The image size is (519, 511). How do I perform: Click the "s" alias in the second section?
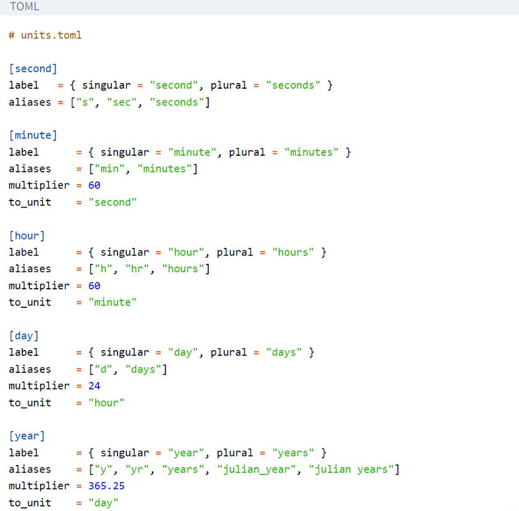point(85,102)
